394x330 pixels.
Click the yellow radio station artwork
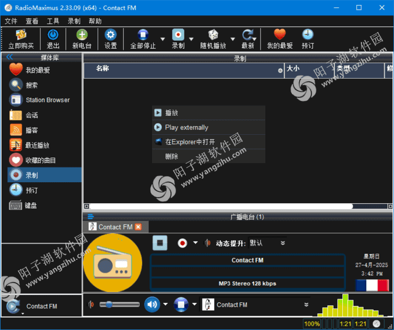[113, 263]
